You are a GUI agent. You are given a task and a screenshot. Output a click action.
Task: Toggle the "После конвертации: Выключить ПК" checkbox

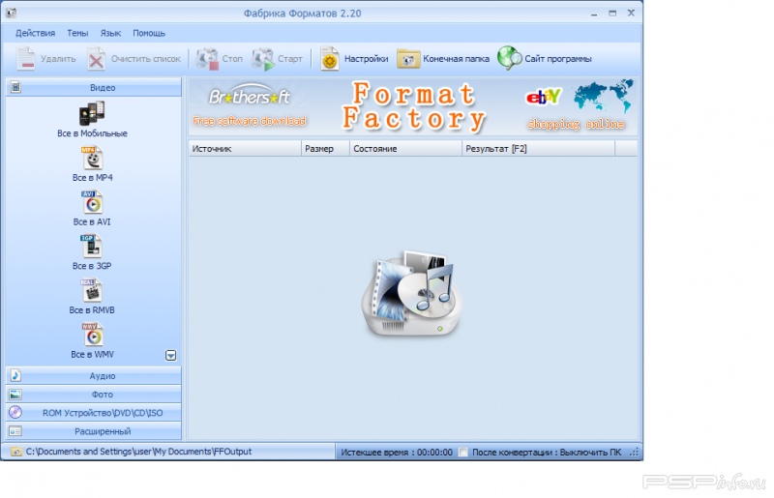click(464, 452)
